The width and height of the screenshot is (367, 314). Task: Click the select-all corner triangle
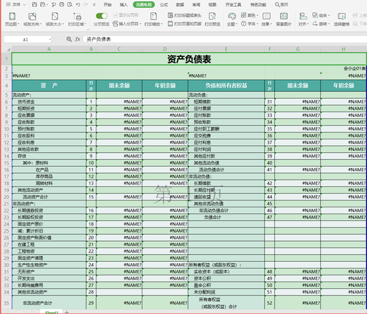[9, 49]
